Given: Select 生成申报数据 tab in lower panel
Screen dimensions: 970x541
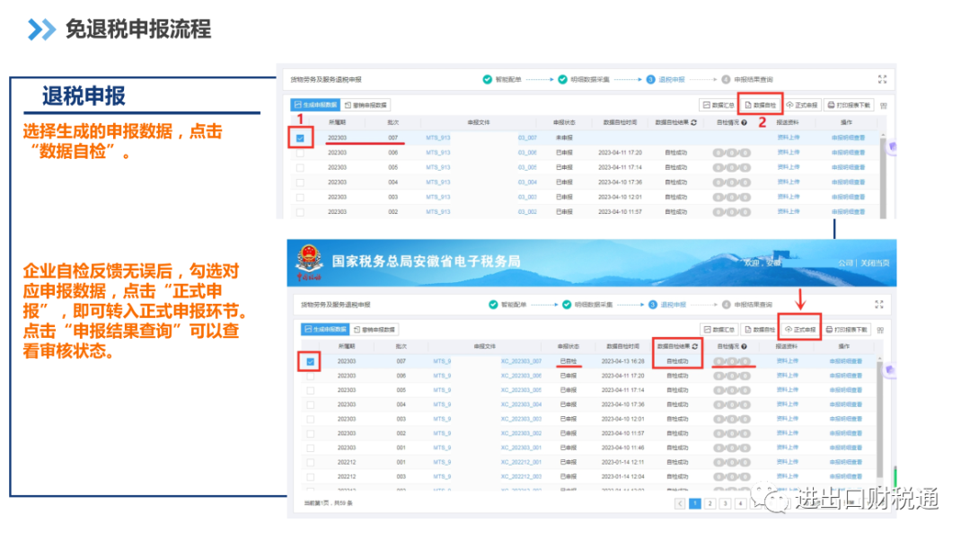Looking at the screenshot, I should (x=325, y=329).
